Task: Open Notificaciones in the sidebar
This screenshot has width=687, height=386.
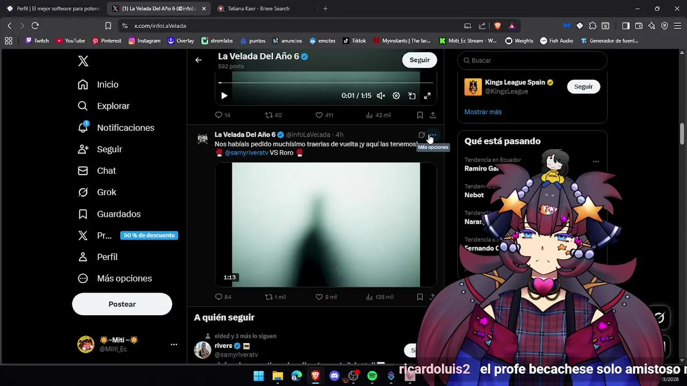Action: tap(116, 128)
